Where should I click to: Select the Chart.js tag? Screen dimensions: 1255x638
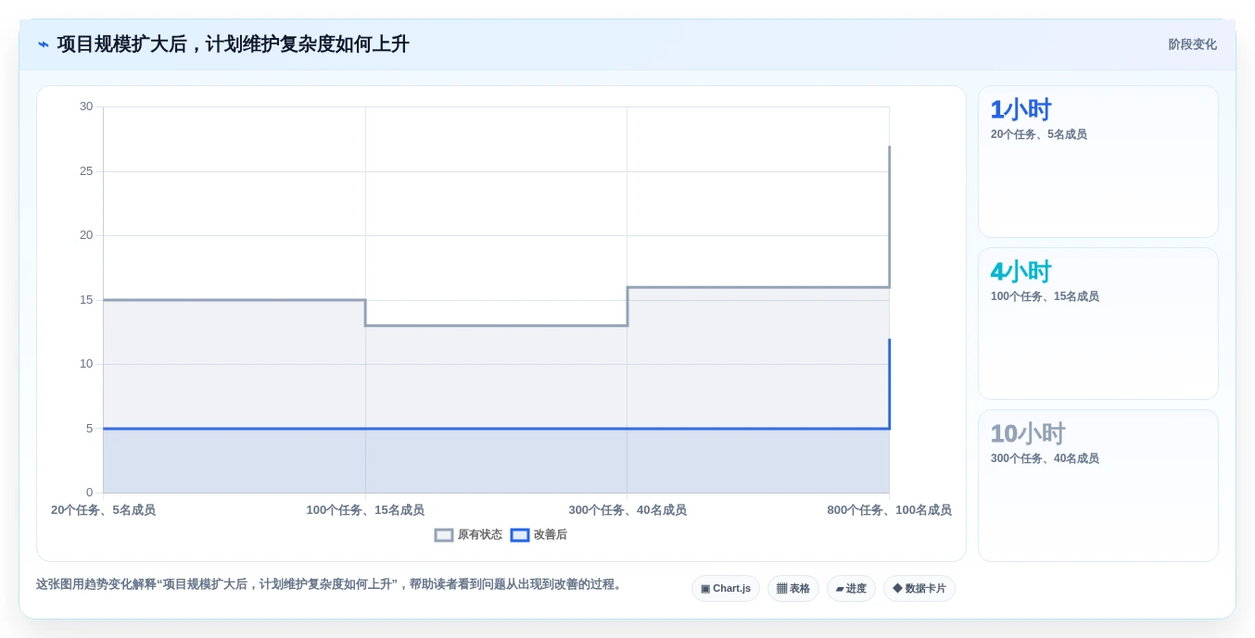point(726,589)
